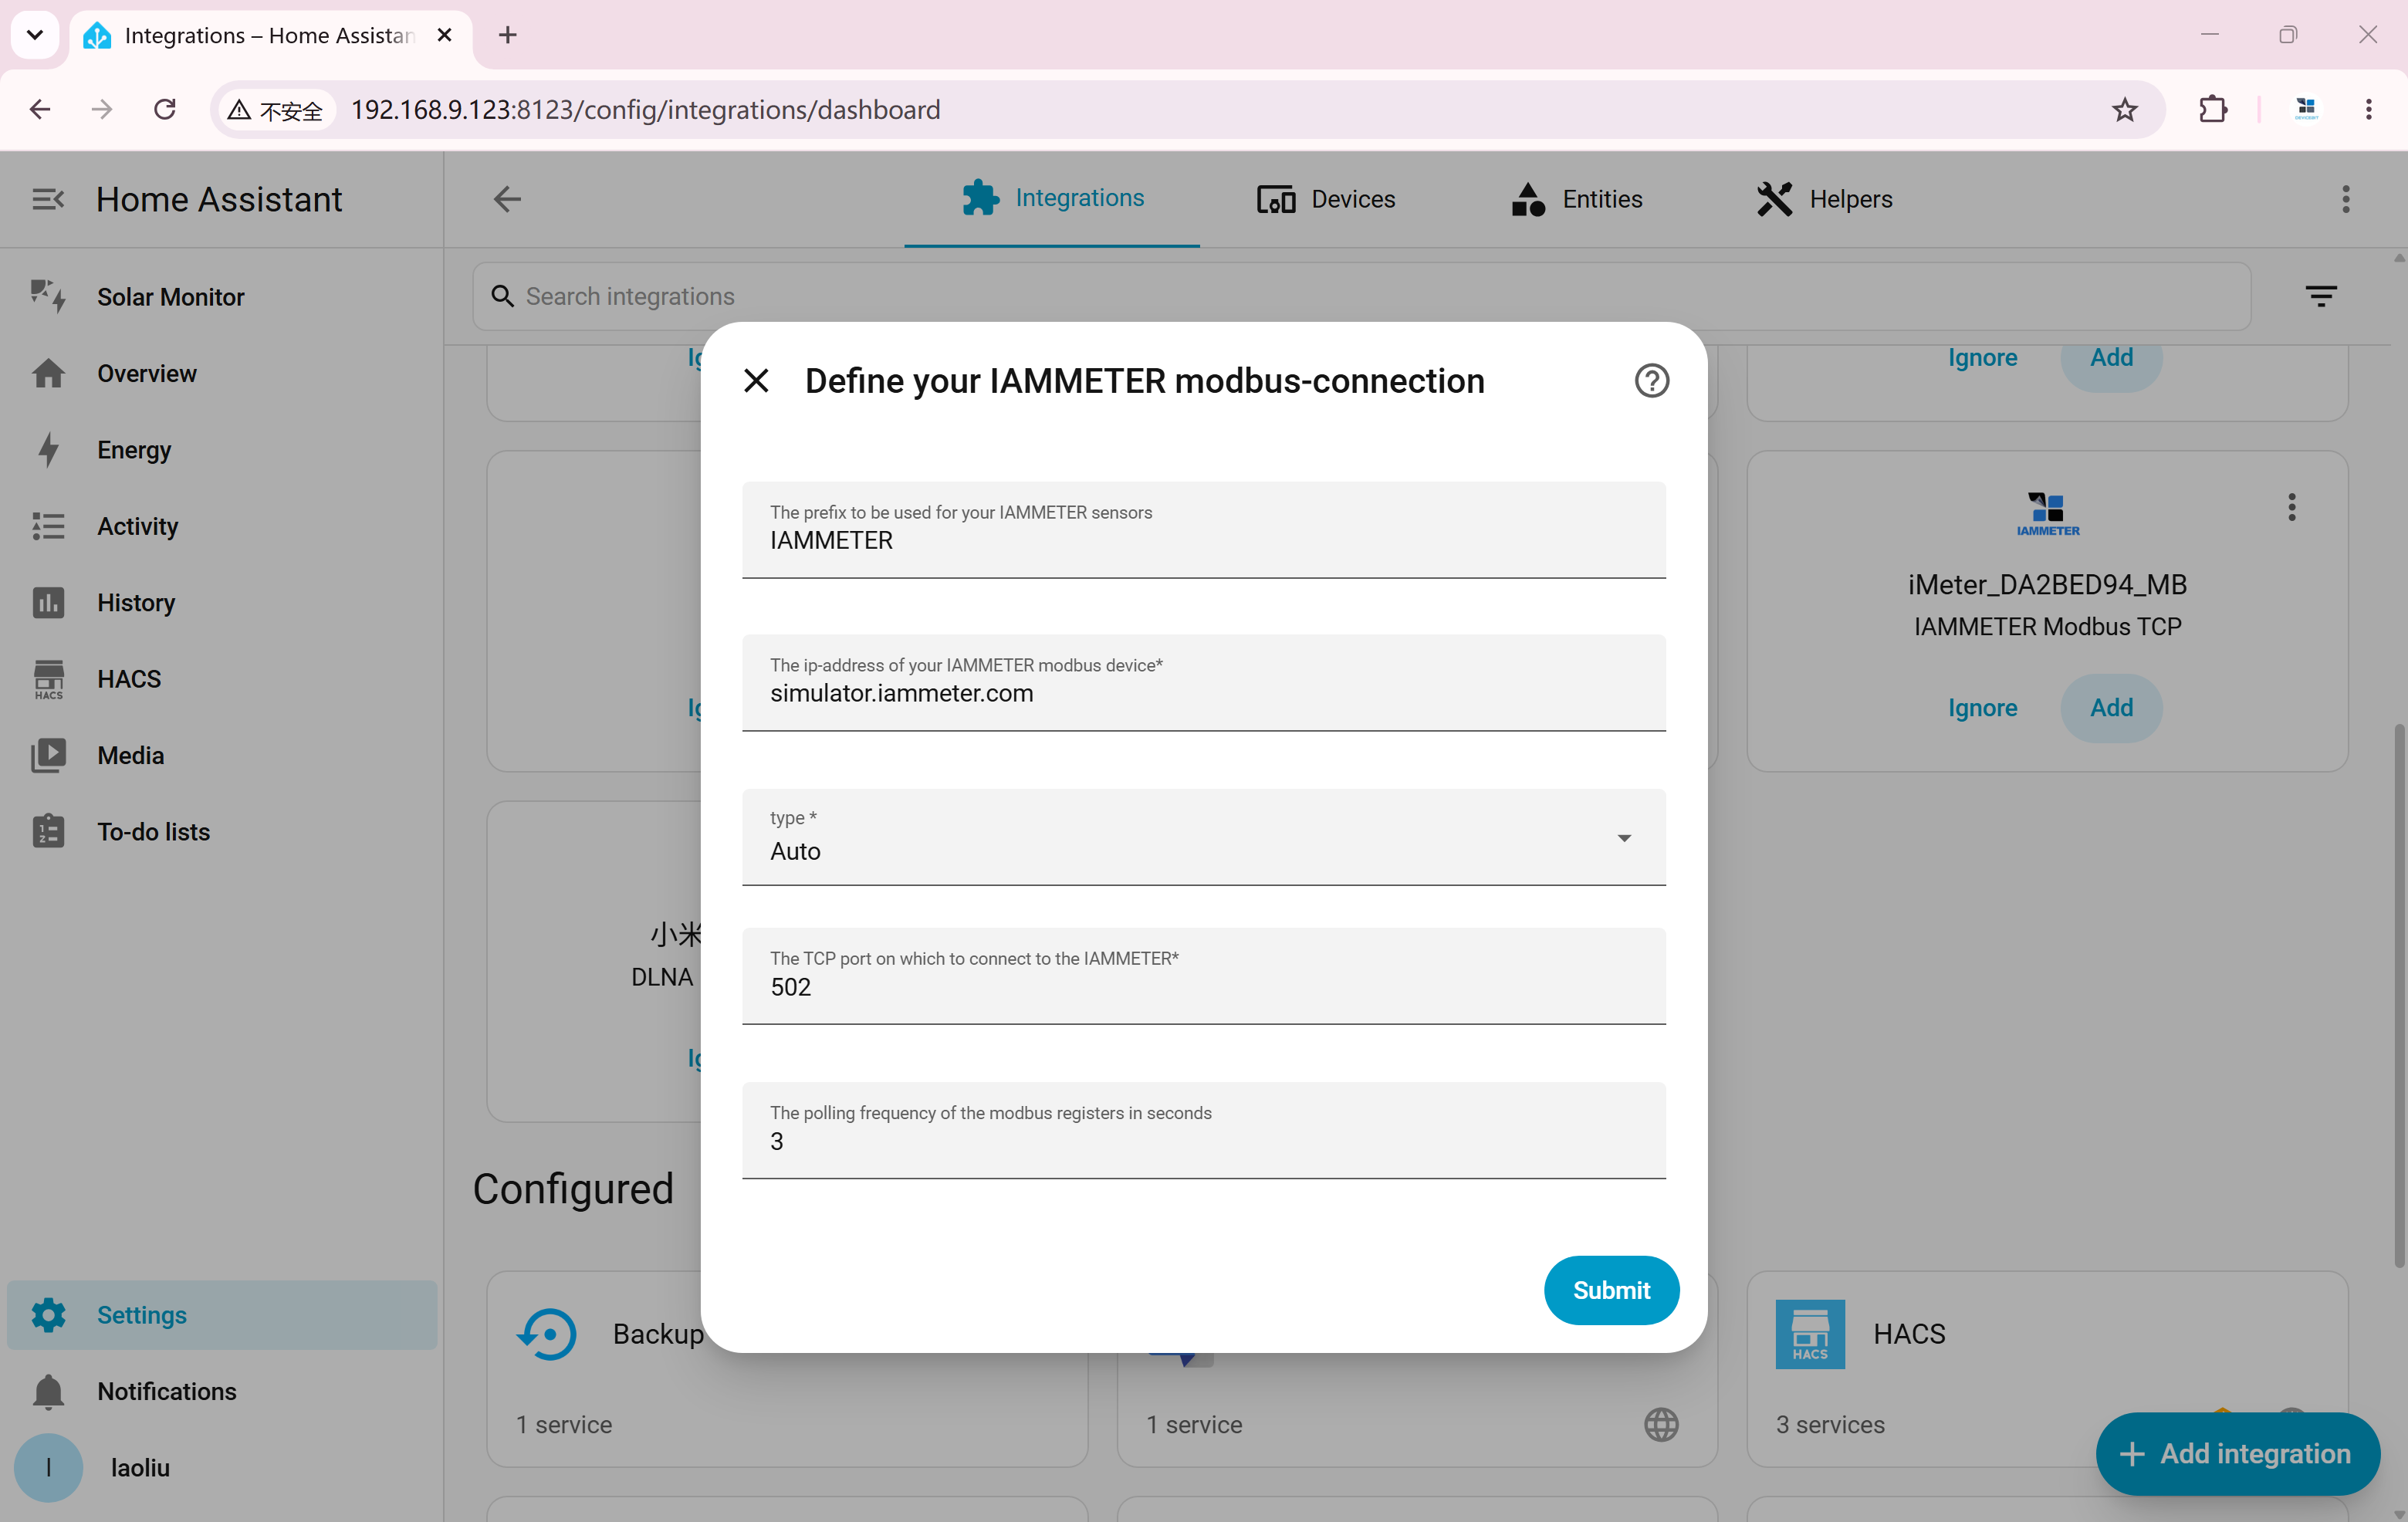Submit the modbus connection form

[1611, 1290]
